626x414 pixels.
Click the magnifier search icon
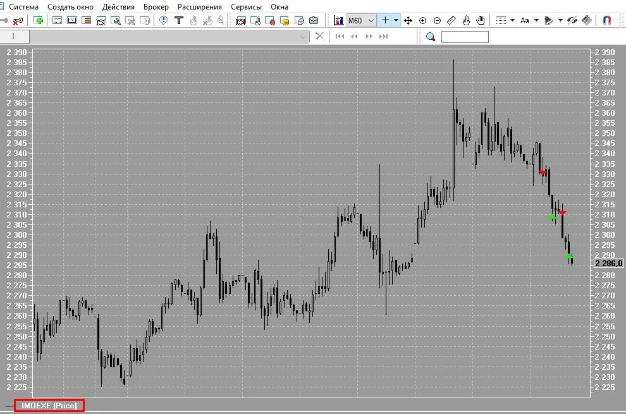[x=431, y=37]
